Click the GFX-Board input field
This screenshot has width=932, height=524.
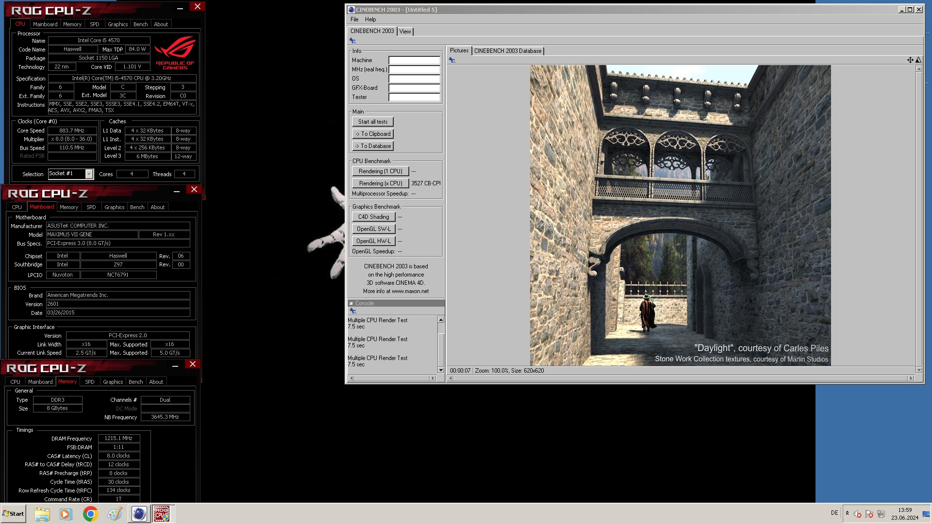[x=414, y=88]
